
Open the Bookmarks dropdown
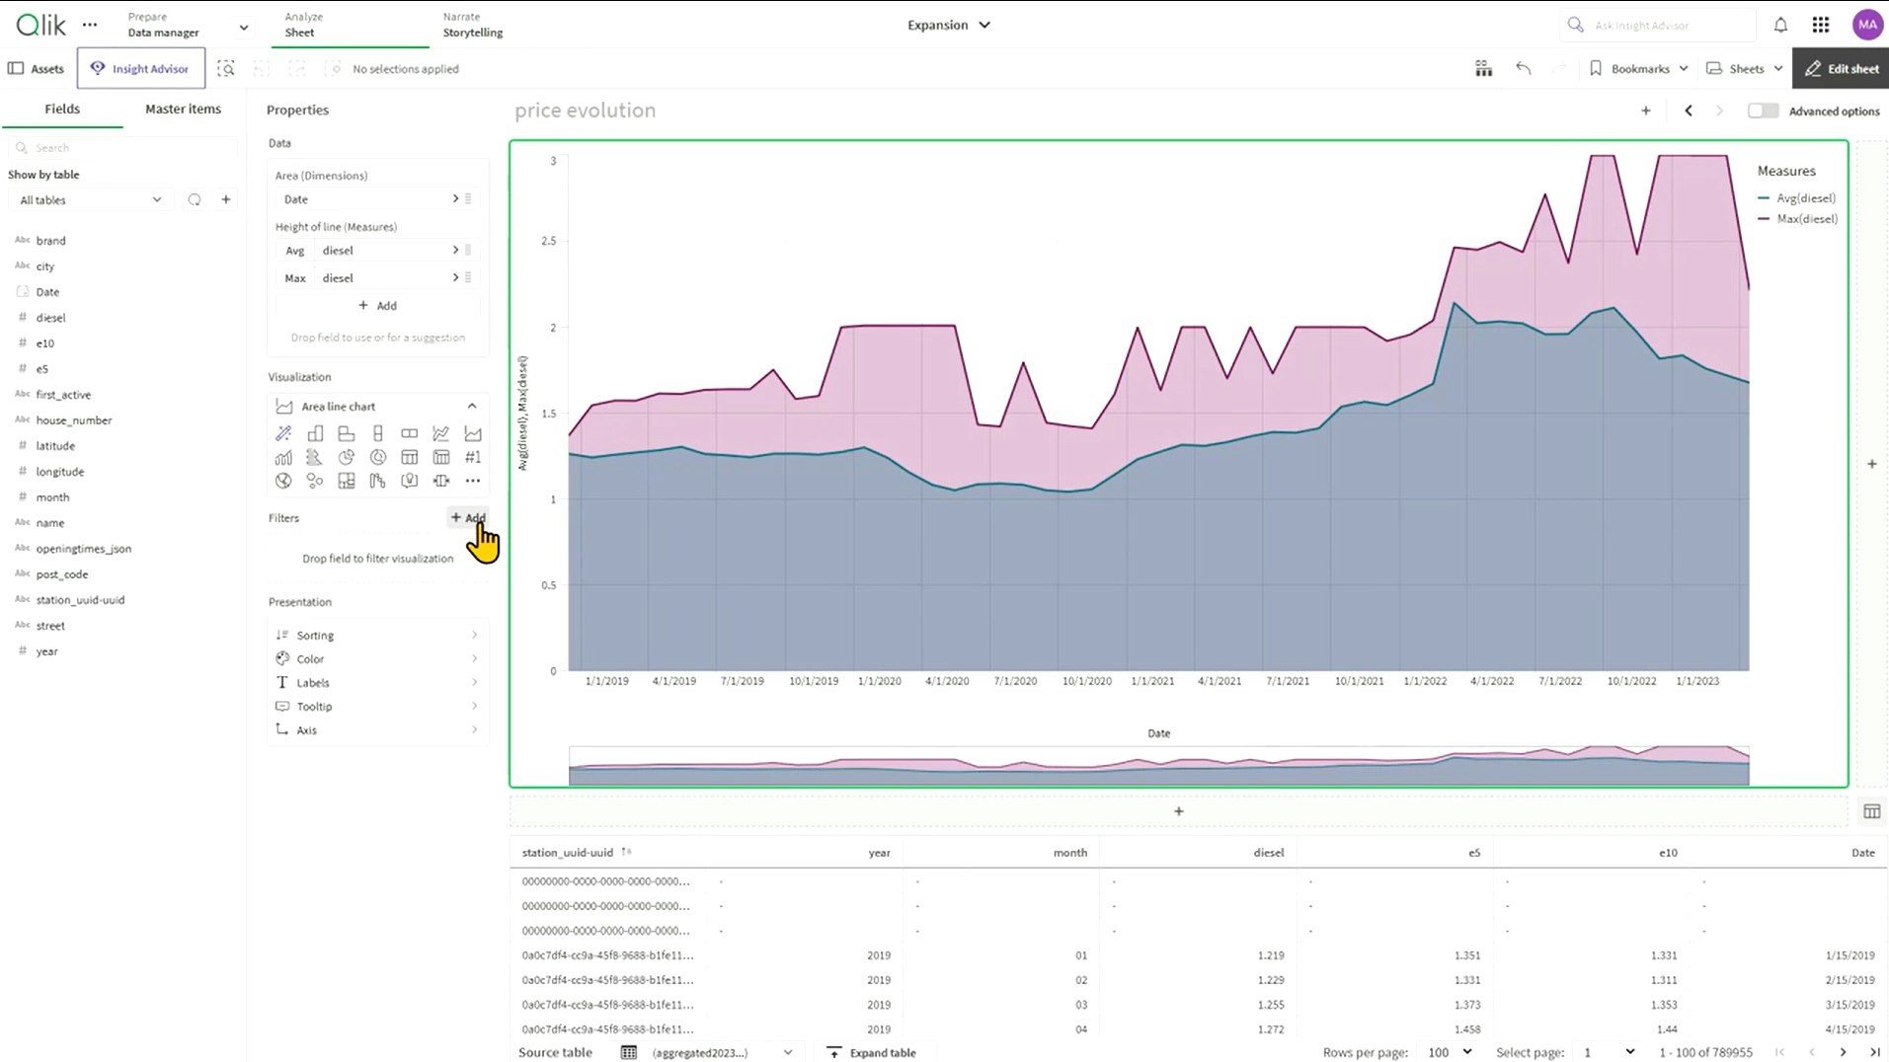pyautogui.click(x=1639, y=68)
